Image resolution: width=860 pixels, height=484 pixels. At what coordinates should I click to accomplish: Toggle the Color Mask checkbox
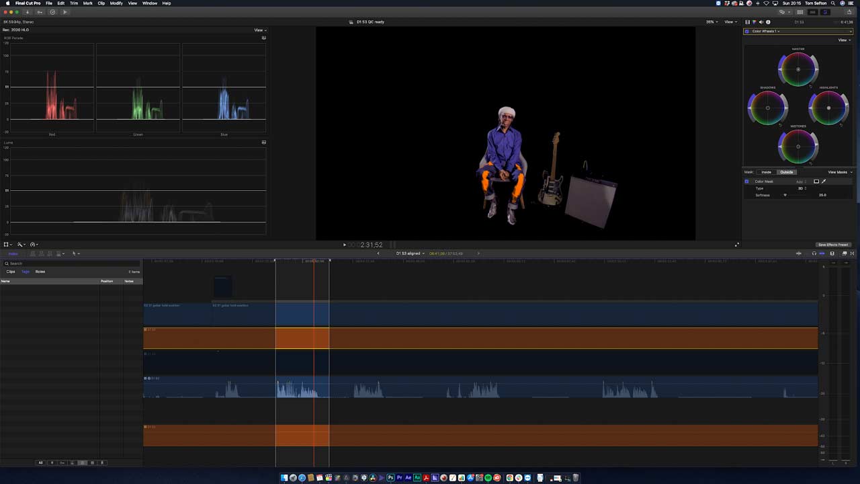coord(746,182)
